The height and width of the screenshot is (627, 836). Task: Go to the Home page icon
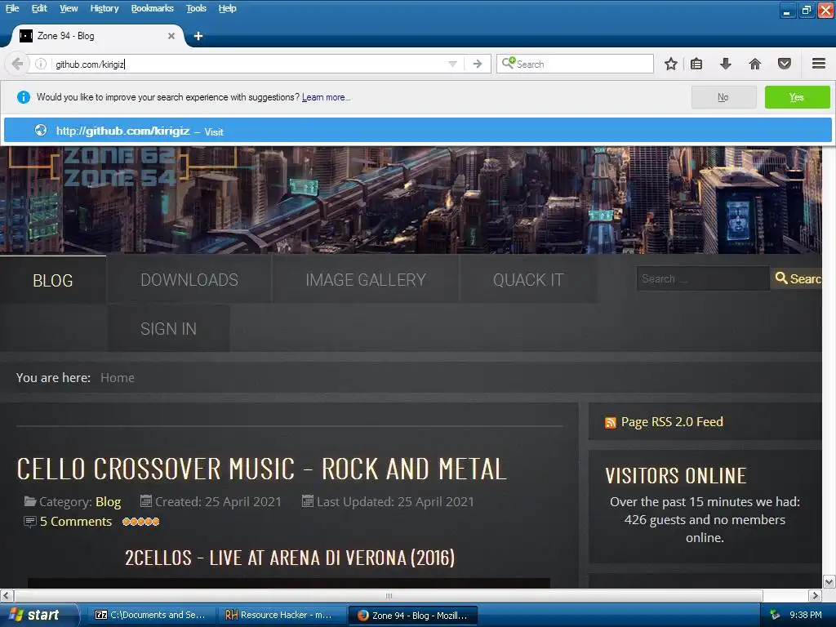(x=754, y=64)
